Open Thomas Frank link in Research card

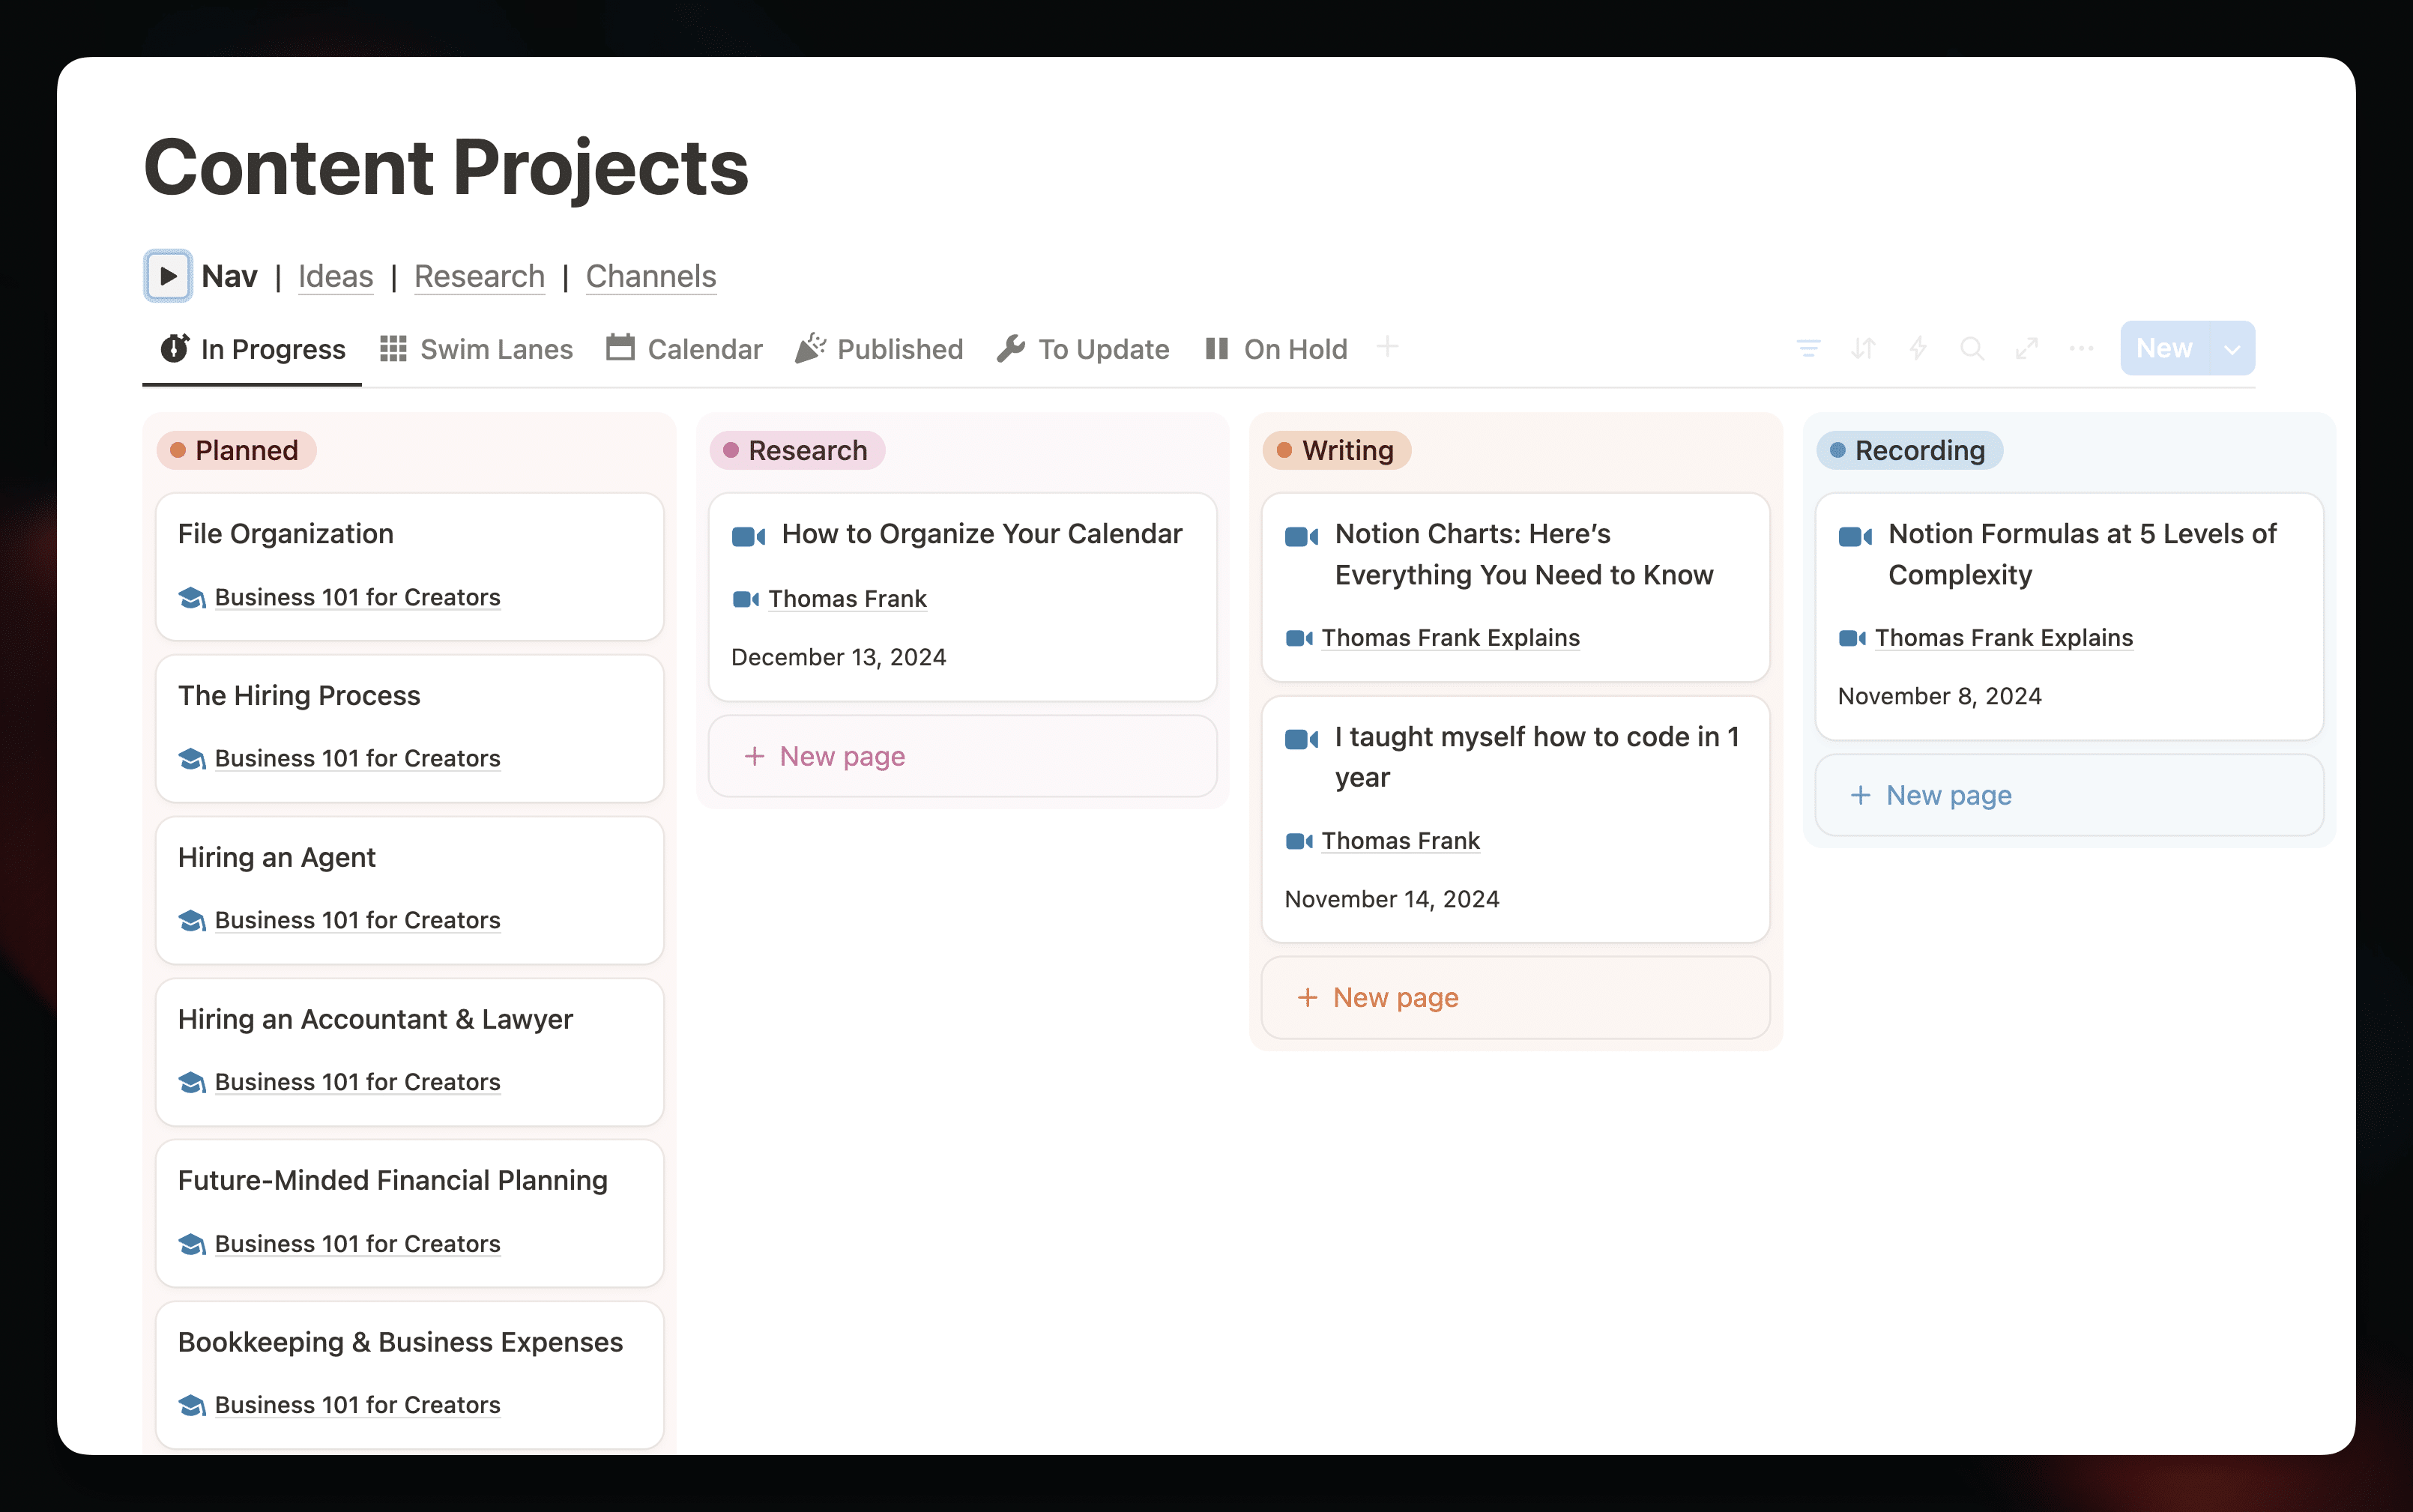pyautogui.click(x=847, y=599)
